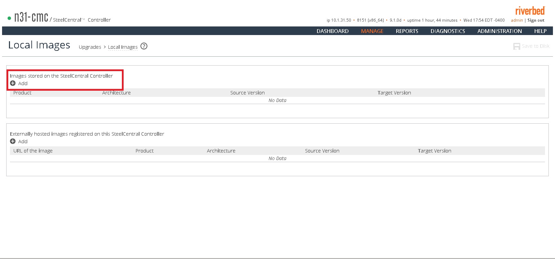Click the admin user link
Image resolution: width=555 pixels, height=259 pixels.
(516, 20)
